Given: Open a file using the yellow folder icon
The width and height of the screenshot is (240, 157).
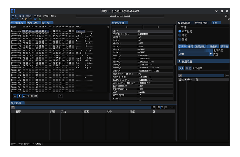Looking at the screenshot, I should tap(26, 19).
